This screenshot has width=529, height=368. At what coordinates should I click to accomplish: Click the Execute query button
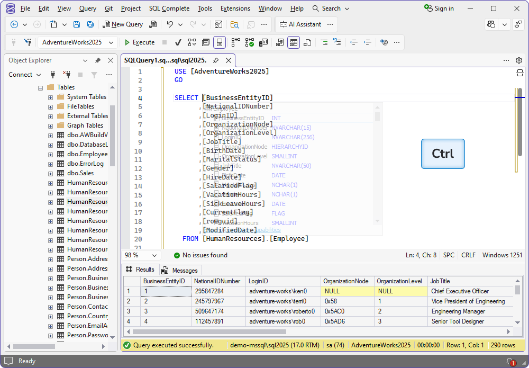coord(140,42)
